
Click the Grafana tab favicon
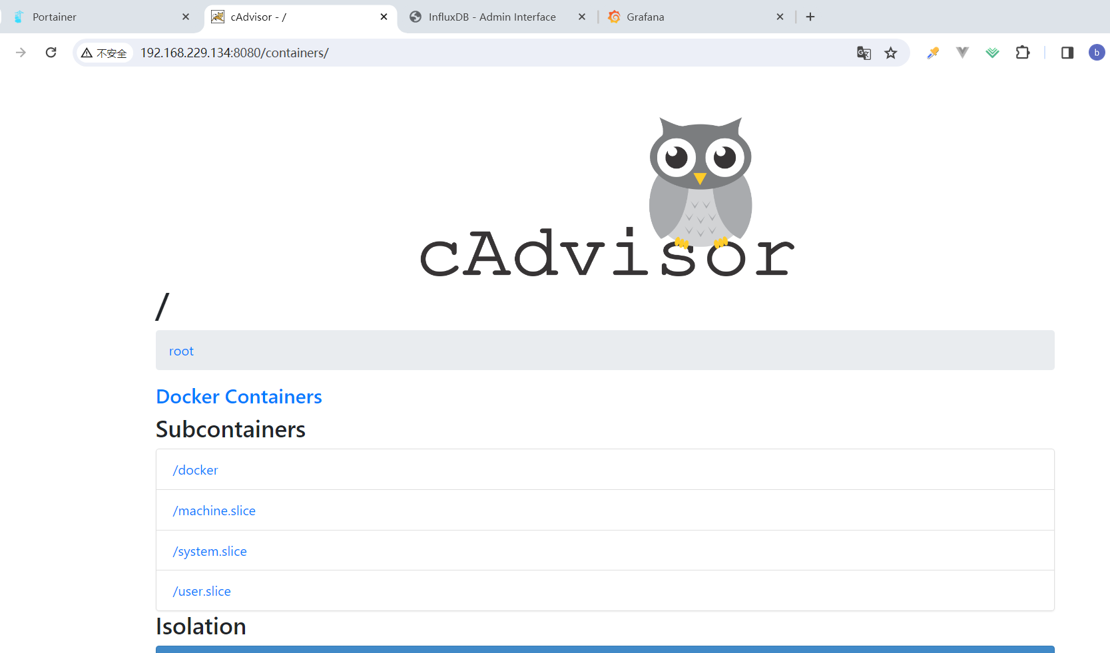point(614,17)
